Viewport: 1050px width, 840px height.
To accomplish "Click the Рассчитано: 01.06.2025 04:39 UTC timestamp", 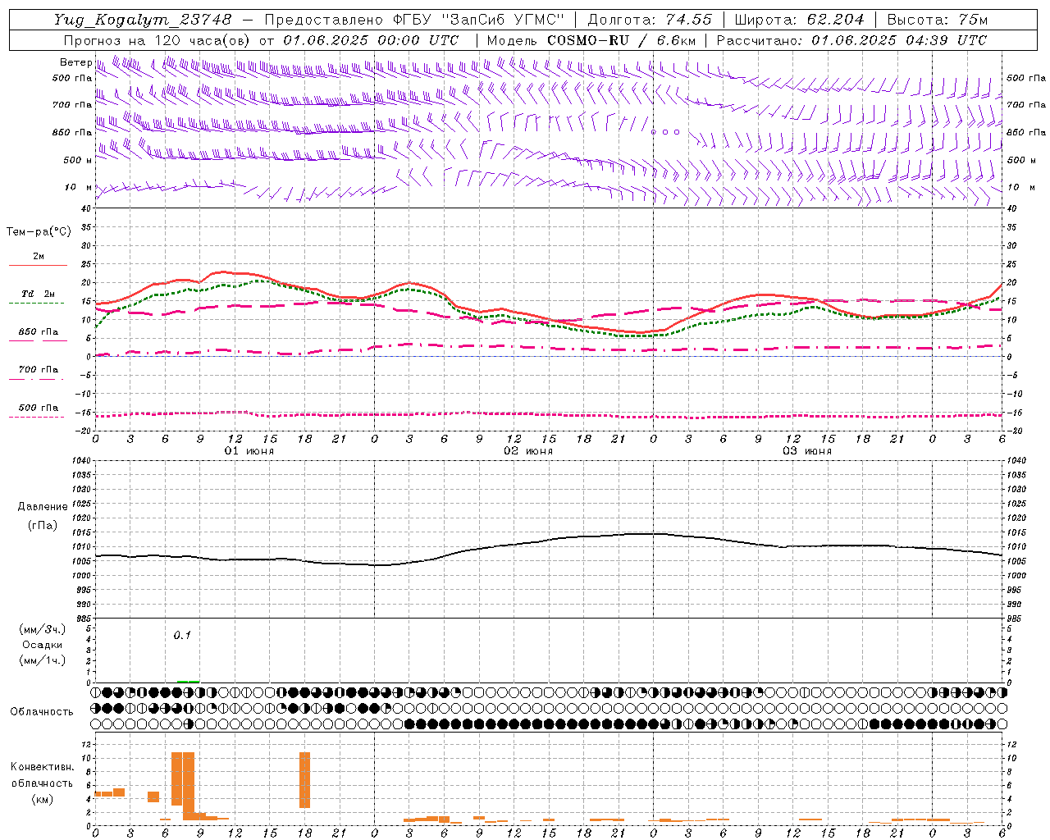I will pos(851,40).
